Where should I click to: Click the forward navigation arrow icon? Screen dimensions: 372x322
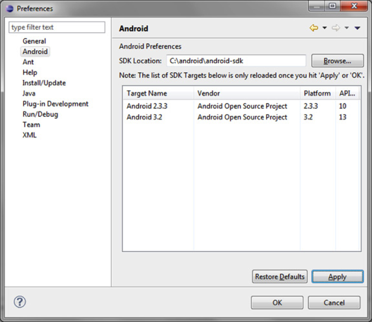336,28
